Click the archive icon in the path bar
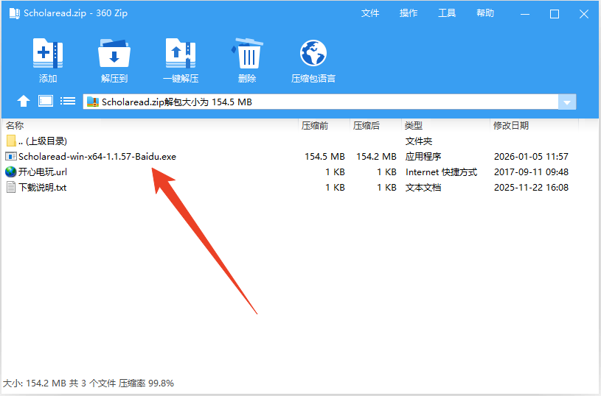The width and height of the screenshot is (601, 396). click(x=93, y=102)
